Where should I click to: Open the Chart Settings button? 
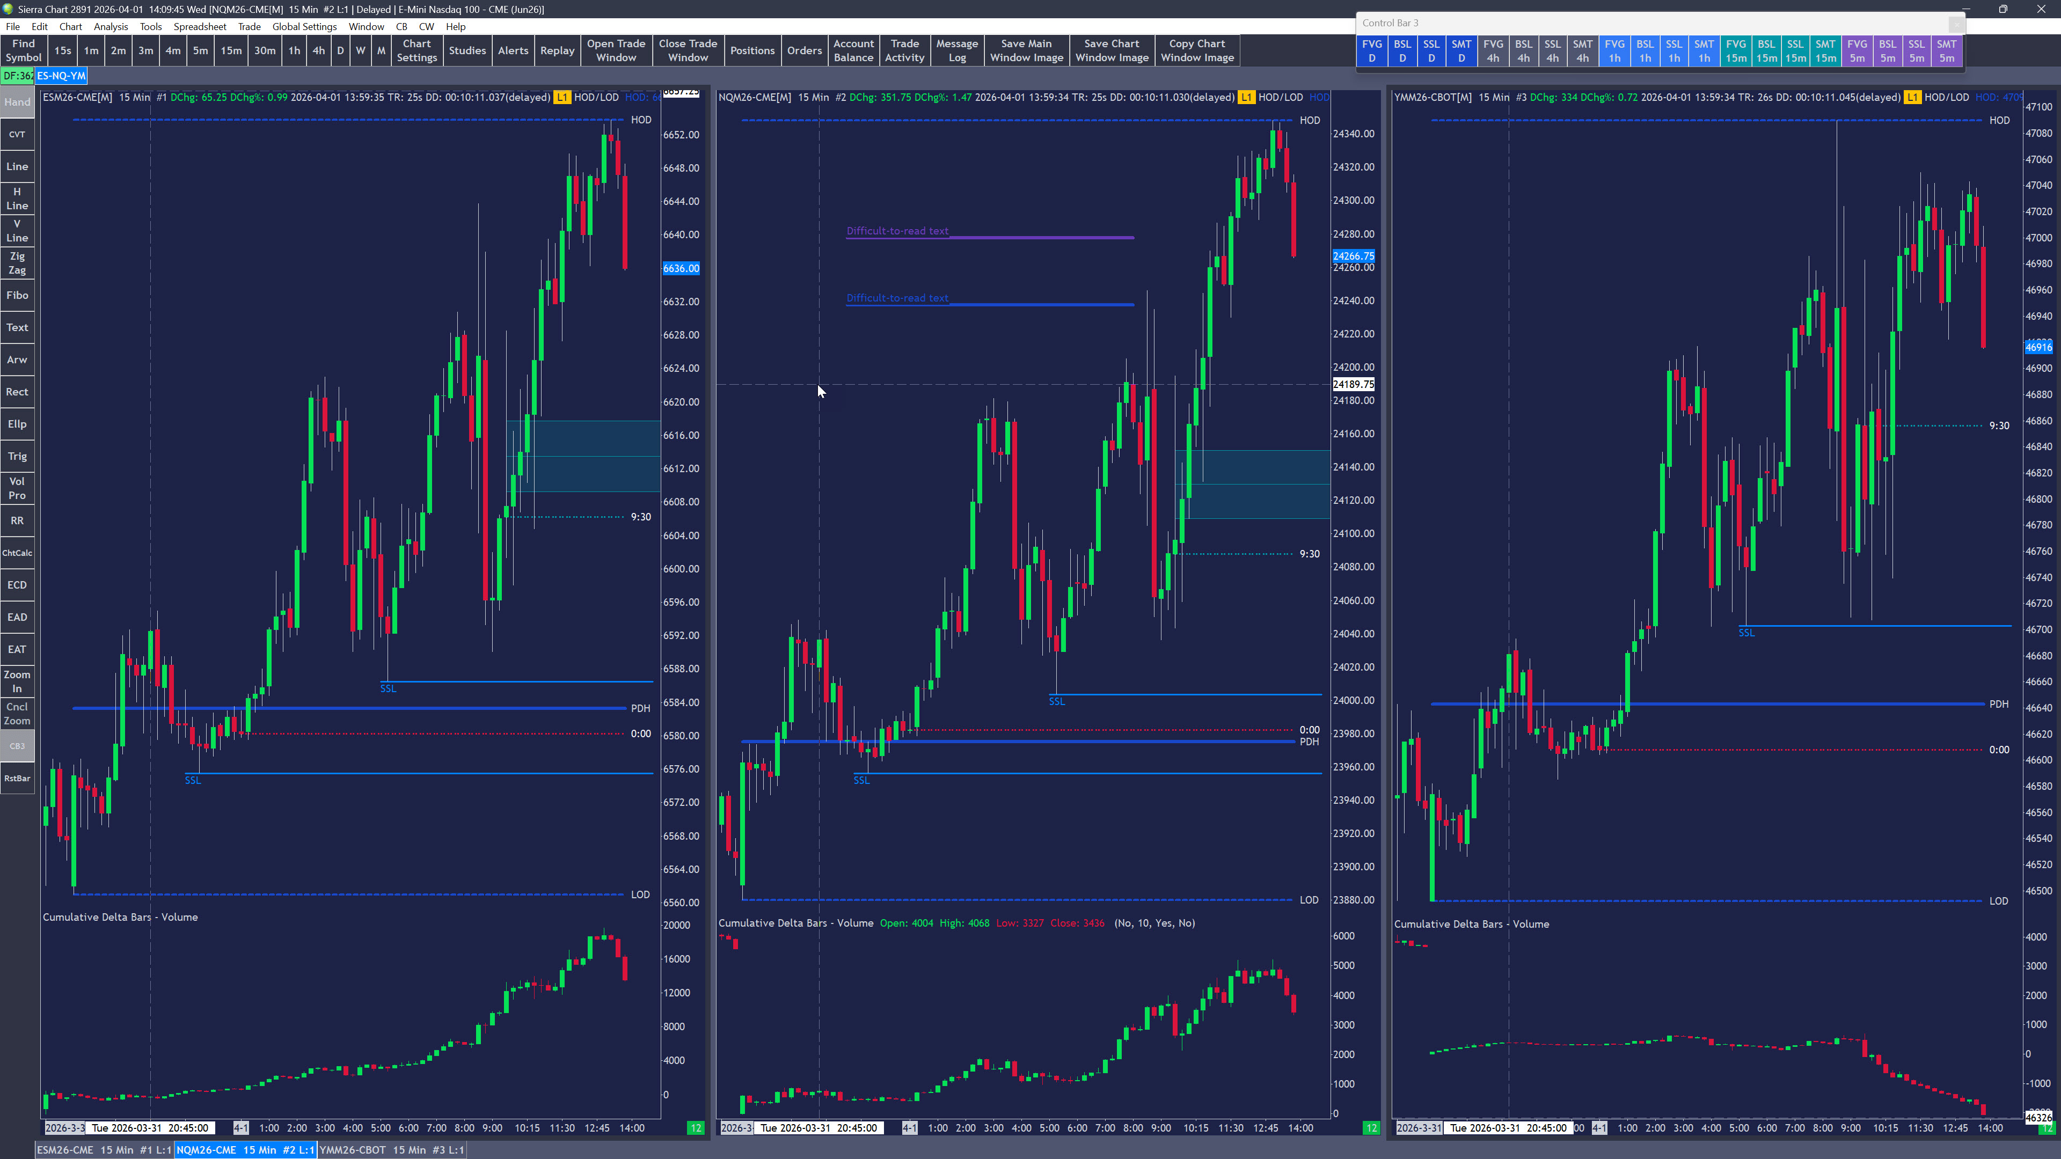[416, 50]
